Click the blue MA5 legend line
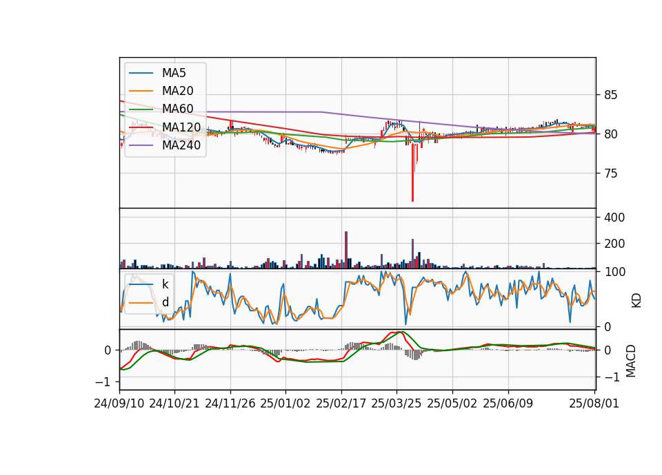This screenshot has width=662, height=475. click(141, 74)
